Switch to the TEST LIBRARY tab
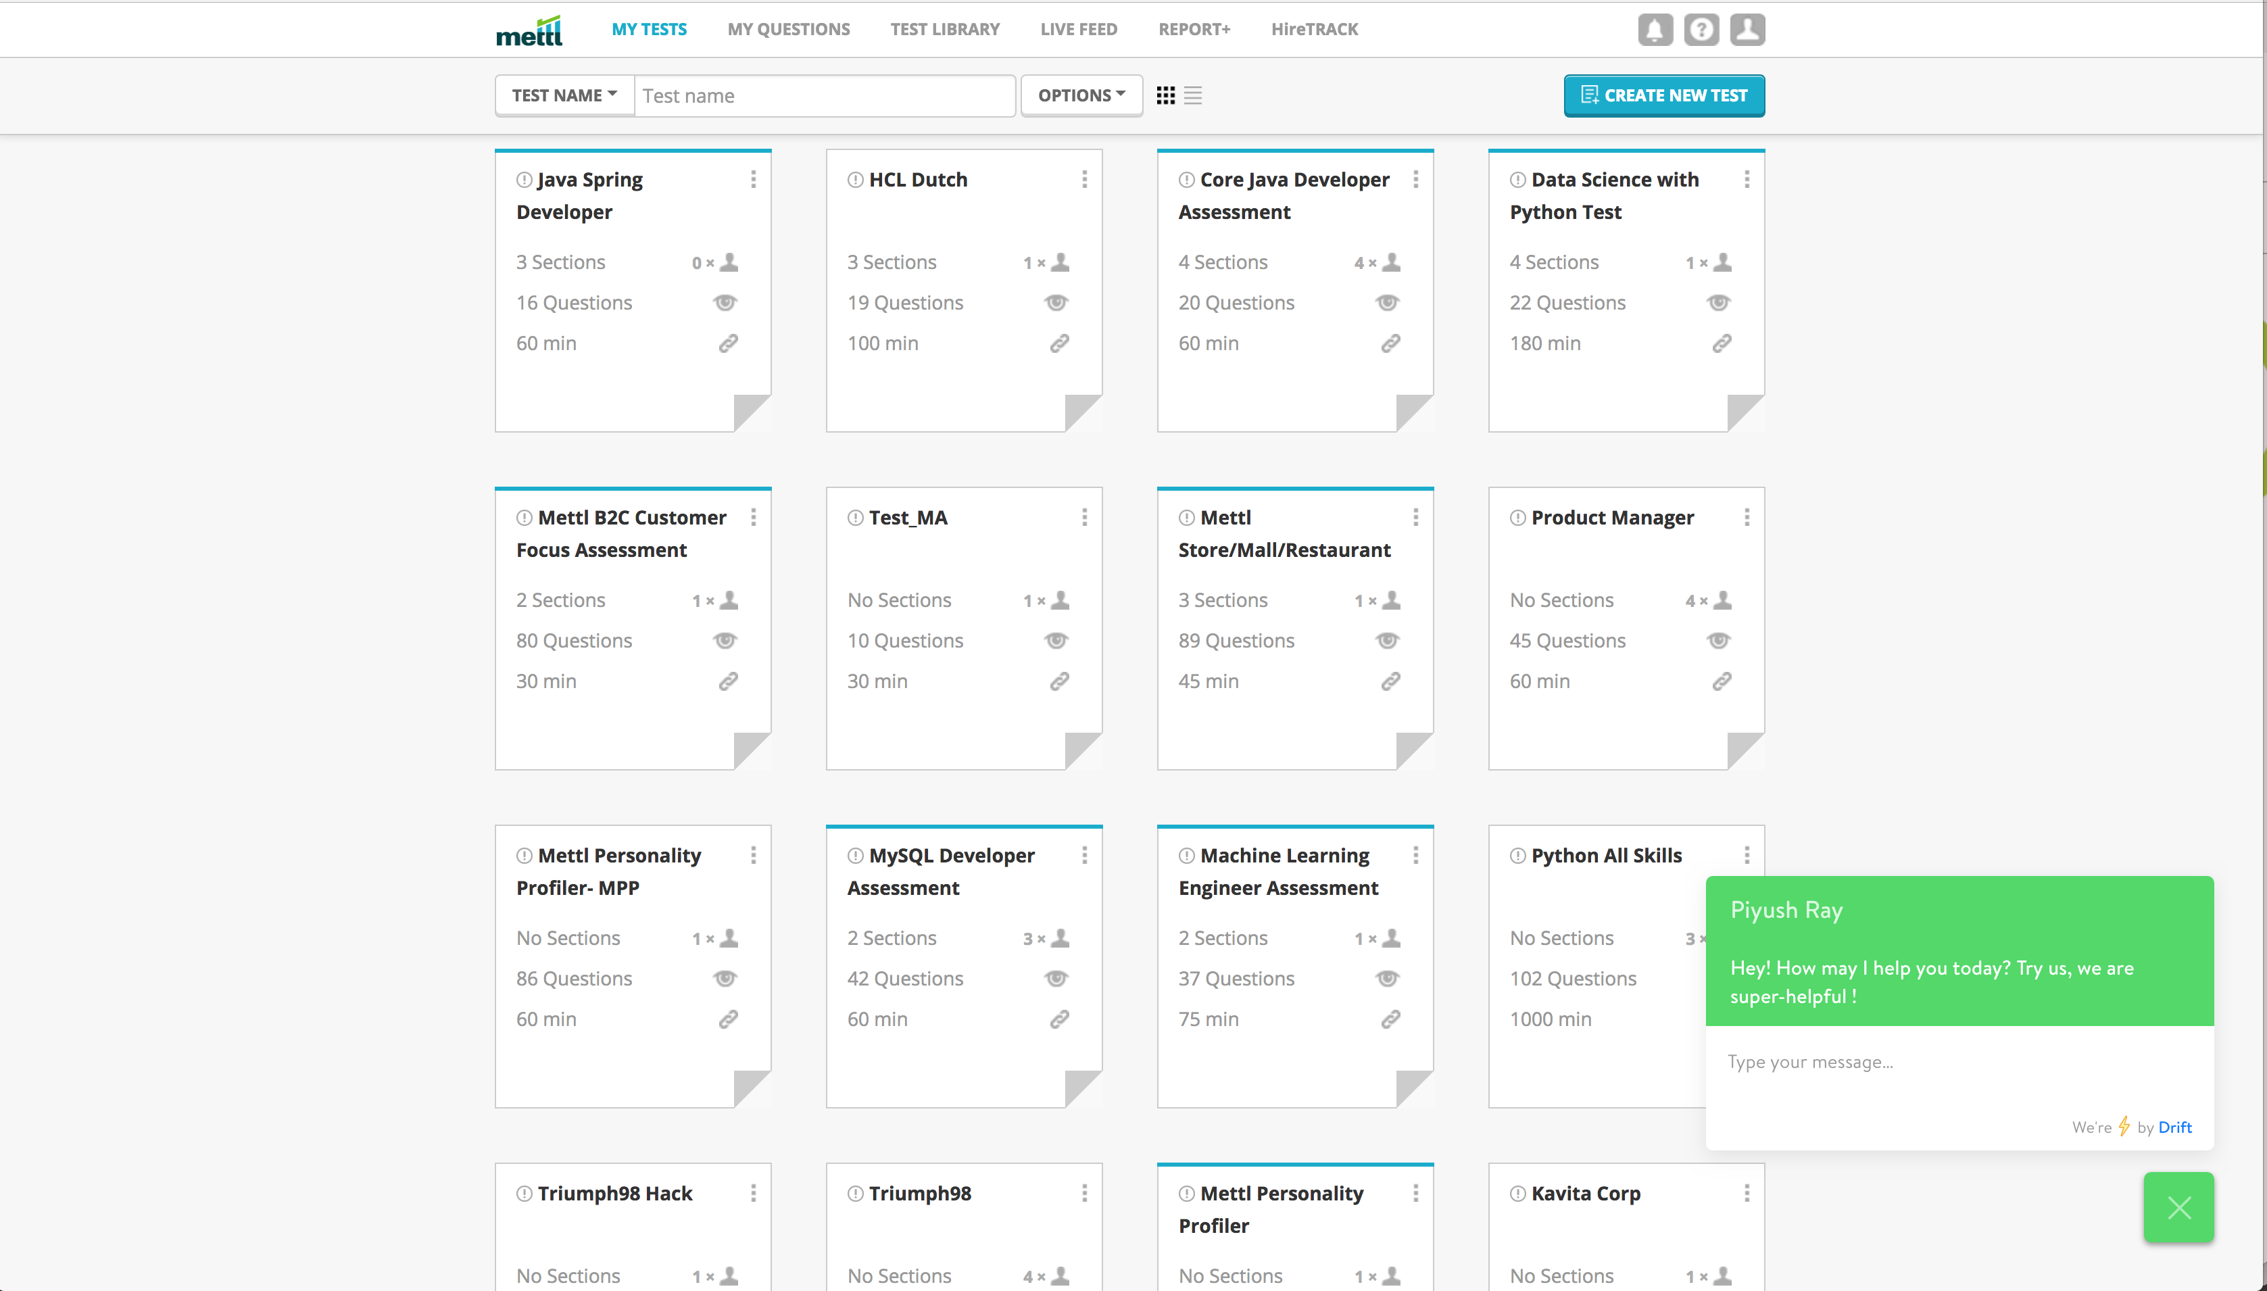This screenshot has height=1291, width=2267. (944, 29)
